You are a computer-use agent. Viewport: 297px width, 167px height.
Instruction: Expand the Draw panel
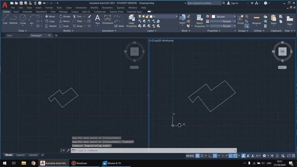click(x=23, y=31)
